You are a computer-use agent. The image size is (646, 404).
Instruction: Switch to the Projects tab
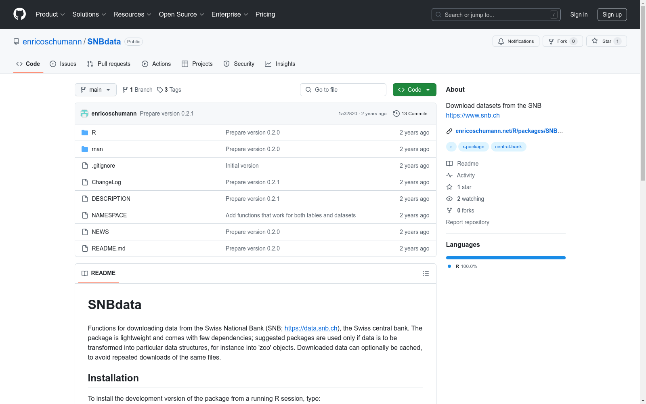197,64
